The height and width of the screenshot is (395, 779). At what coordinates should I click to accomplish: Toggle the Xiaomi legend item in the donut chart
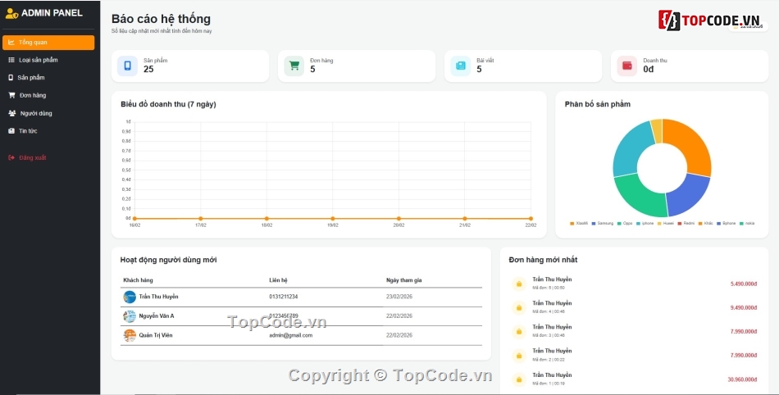[x=579, y=223]
